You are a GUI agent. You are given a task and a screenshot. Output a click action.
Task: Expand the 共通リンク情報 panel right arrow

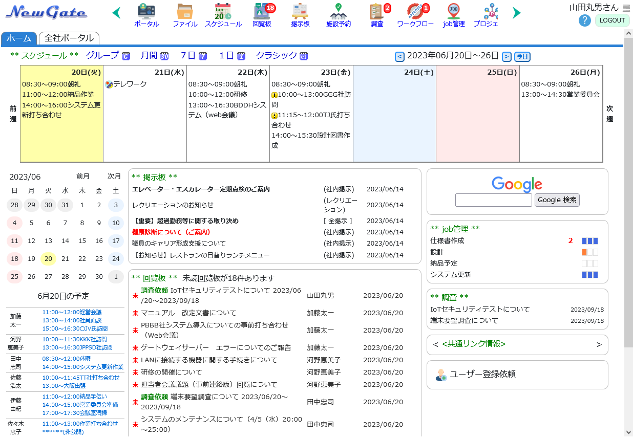pos(599,344)
